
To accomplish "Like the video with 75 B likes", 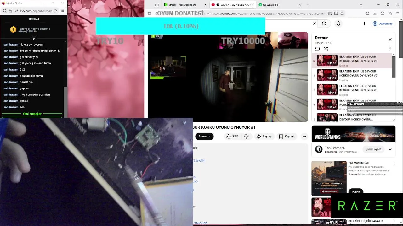I will (232, 136).
